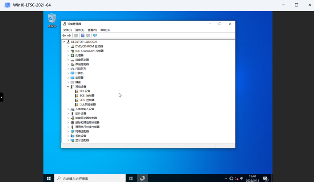Click the Back arrow in Device Manager toolbar

[64, 36]
